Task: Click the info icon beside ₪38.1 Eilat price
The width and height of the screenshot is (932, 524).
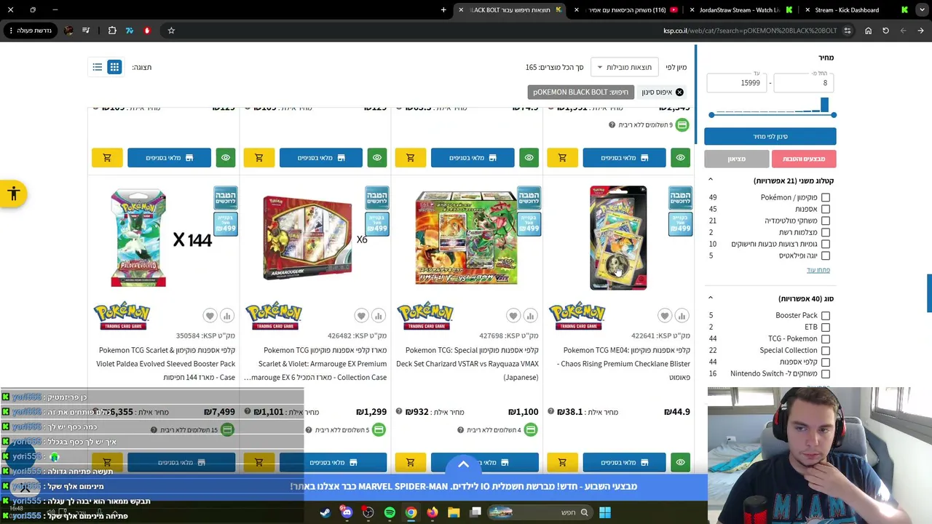Action: click(550, 411)
